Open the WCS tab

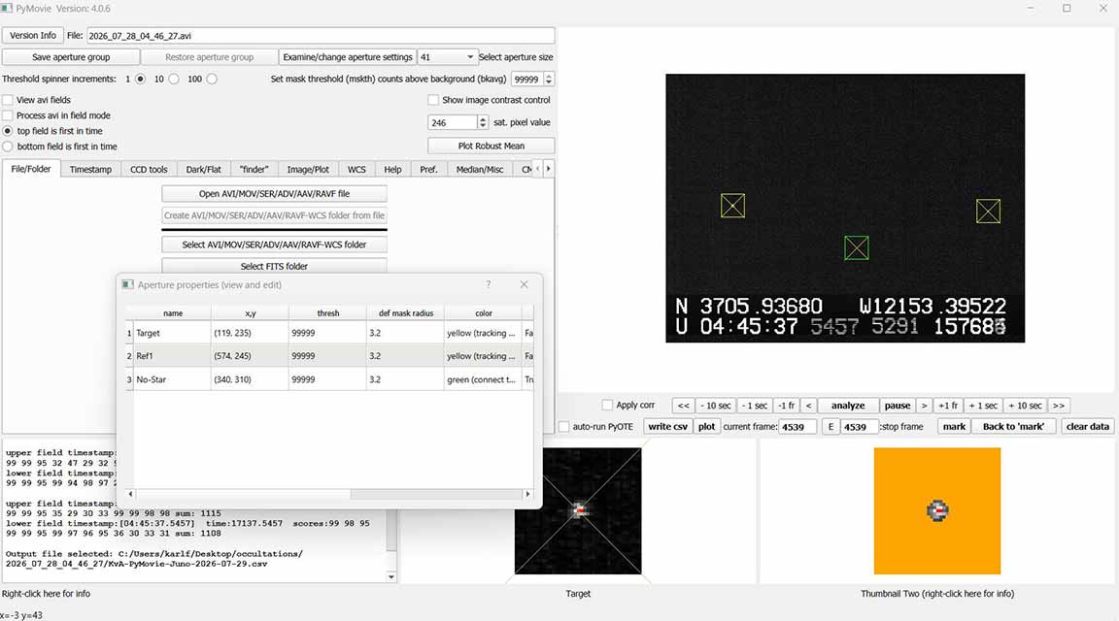pos(356,170)
